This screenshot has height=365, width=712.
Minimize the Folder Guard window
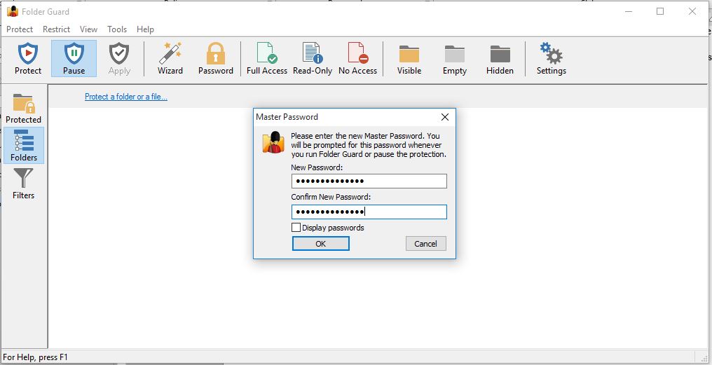click(629, 11)
